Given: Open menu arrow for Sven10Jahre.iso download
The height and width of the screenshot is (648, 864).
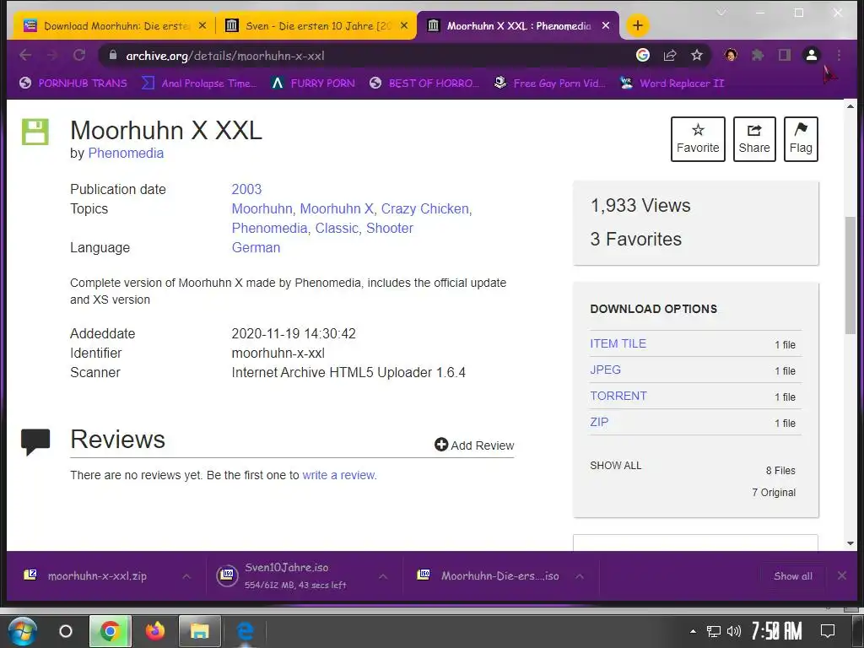Looking at the screenshot, I should pos(383,576).
